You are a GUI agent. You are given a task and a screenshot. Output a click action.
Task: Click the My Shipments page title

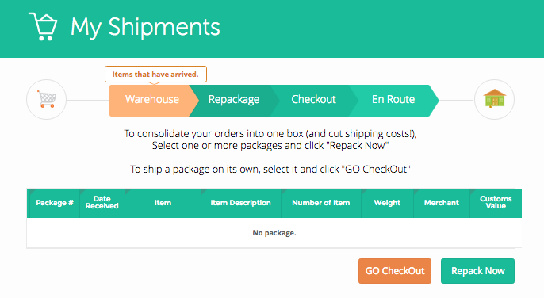[145, 27]
